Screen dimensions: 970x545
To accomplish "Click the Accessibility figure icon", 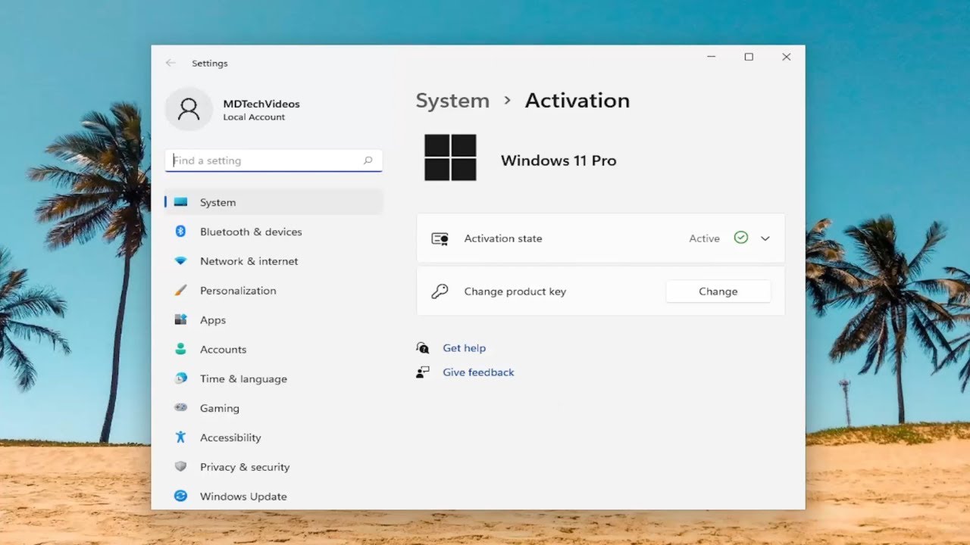I will [180, 437].
